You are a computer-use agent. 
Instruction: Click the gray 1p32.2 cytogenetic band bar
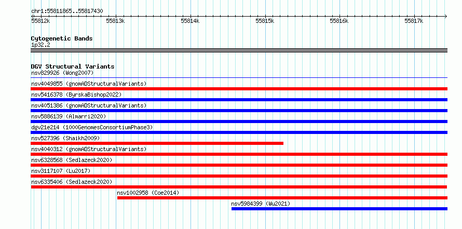[x=239, y=50]
